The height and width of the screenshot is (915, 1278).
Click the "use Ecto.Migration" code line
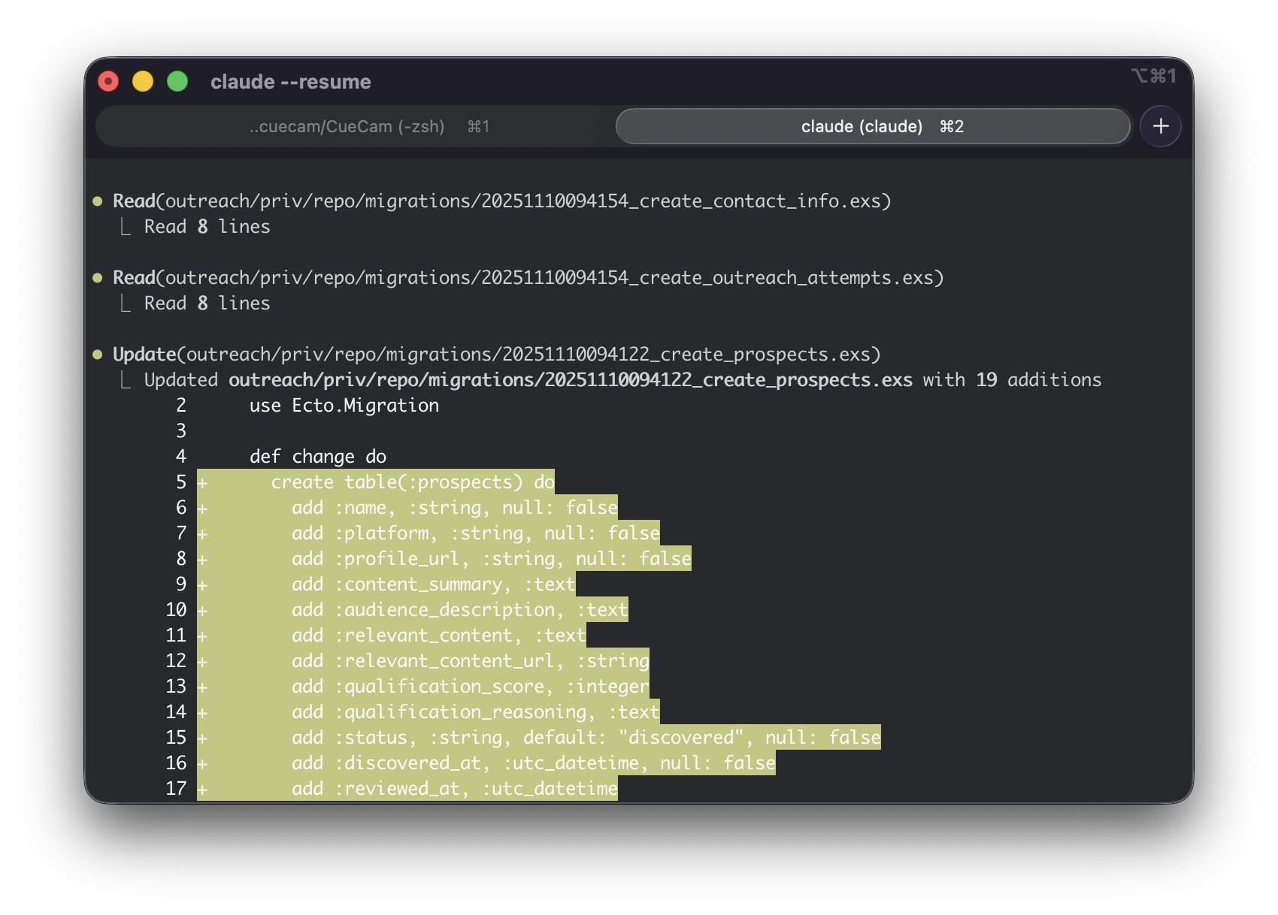coord(344,406)
